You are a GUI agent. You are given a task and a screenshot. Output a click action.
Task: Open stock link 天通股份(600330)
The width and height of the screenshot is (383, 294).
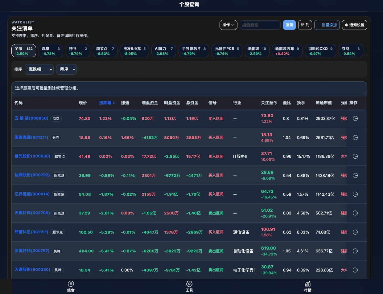click(32, 269)
